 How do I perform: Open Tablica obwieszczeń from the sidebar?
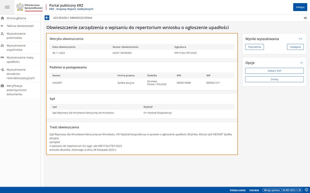(18, 26)
